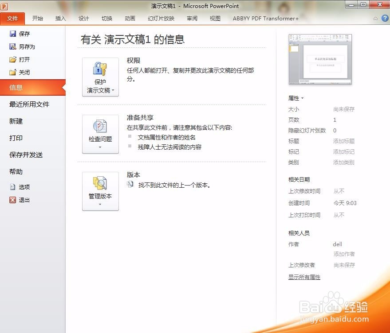Click the 页数 value 1

(x=335, y=120)
